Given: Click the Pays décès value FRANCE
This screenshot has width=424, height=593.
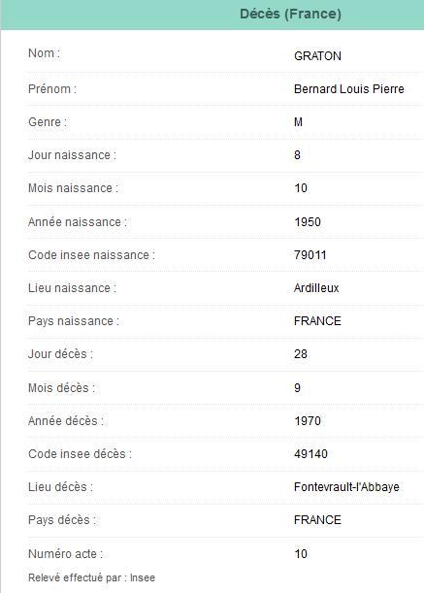Looking at the screenshot, I should tap(317, 519).
